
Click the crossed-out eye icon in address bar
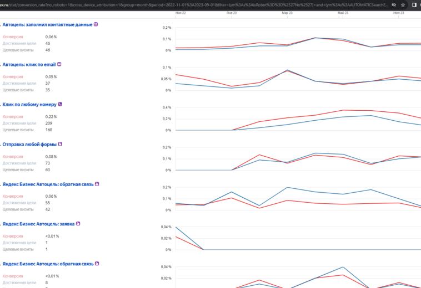point(394,5)
